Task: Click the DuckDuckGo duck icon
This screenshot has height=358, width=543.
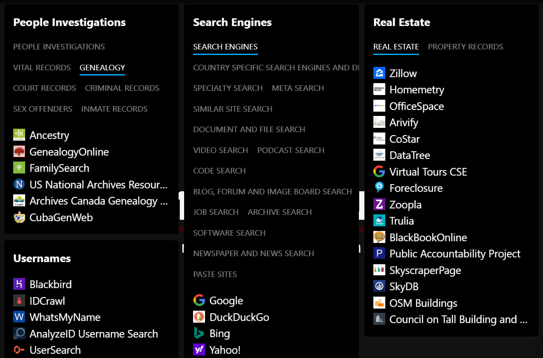Action: [x=199, y=317]
